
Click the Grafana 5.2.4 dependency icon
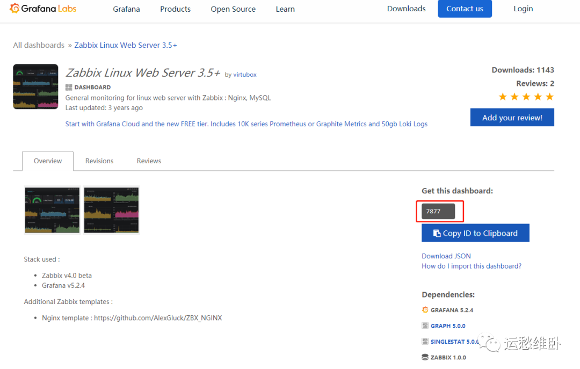425,310
